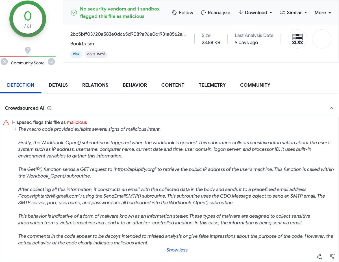Image resolution: width=339 pixels, height=262 pixels.
Task: Click the Reanalyze icon to rescan file
Action: [203, 12]
